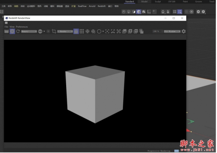The height and width of the screenshot is (153, 217).
Task: Click the 100 % zoom field
Action: tap(156, 31)
